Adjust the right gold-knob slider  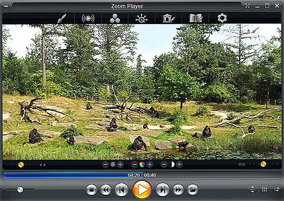[263, 164]
